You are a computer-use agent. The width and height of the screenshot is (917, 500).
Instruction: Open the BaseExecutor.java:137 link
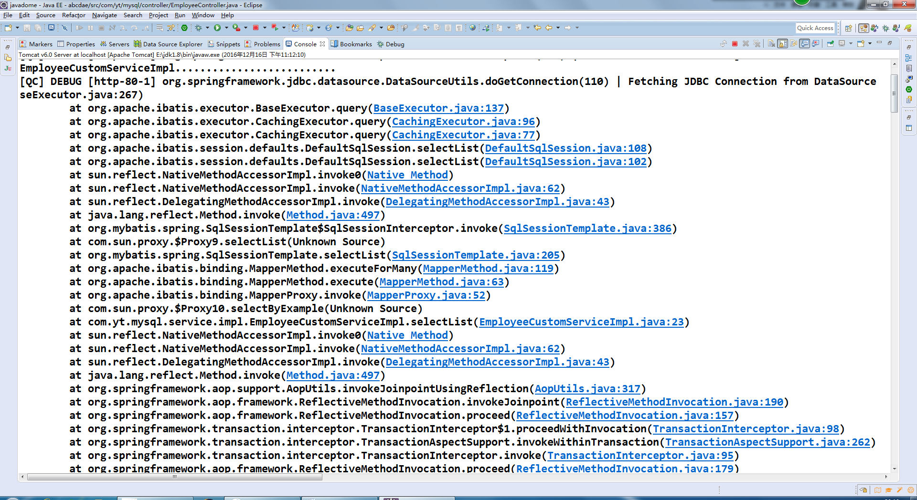(x=438, y=108)
